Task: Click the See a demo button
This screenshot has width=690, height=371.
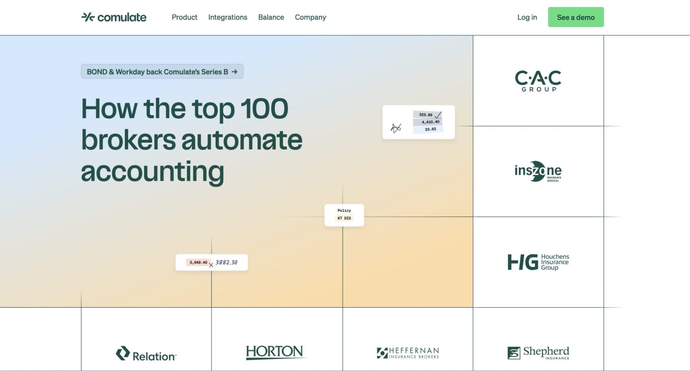Action: pyautogui.click(x=576, y=17)
